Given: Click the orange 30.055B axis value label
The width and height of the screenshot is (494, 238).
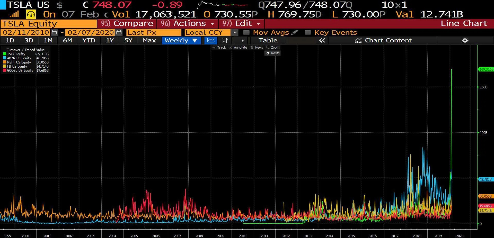Looking at the screenshot, I should click(x=485, y=196).
